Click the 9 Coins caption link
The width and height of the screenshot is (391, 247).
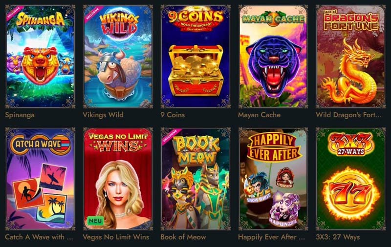173,115
